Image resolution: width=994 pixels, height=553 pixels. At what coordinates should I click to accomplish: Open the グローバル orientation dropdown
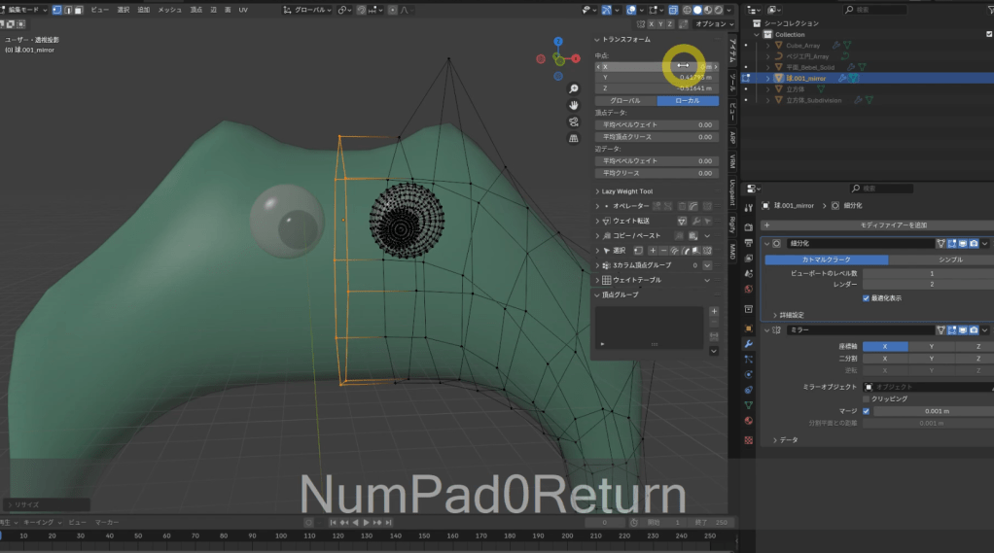(x=305, y=10)
